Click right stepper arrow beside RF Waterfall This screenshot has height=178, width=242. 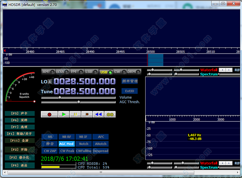click(229, 70)
